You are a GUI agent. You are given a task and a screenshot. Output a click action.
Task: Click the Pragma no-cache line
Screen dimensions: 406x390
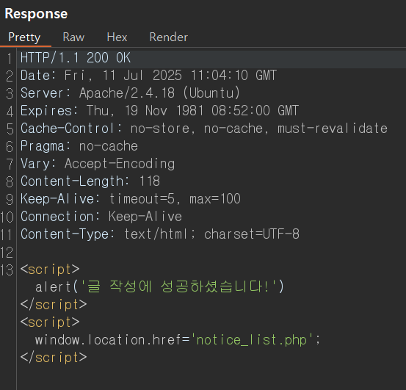[79, 146]
